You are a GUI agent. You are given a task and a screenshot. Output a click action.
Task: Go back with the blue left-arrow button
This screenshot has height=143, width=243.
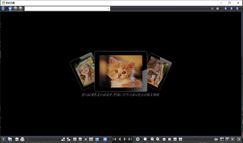10,9
